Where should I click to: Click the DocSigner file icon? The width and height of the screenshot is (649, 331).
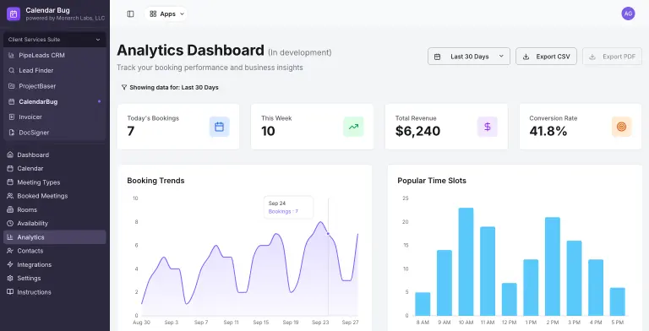click(x=12, y=133)
